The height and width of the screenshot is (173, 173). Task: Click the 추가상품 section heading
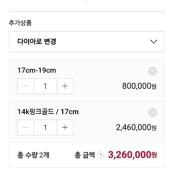[20, 23]
